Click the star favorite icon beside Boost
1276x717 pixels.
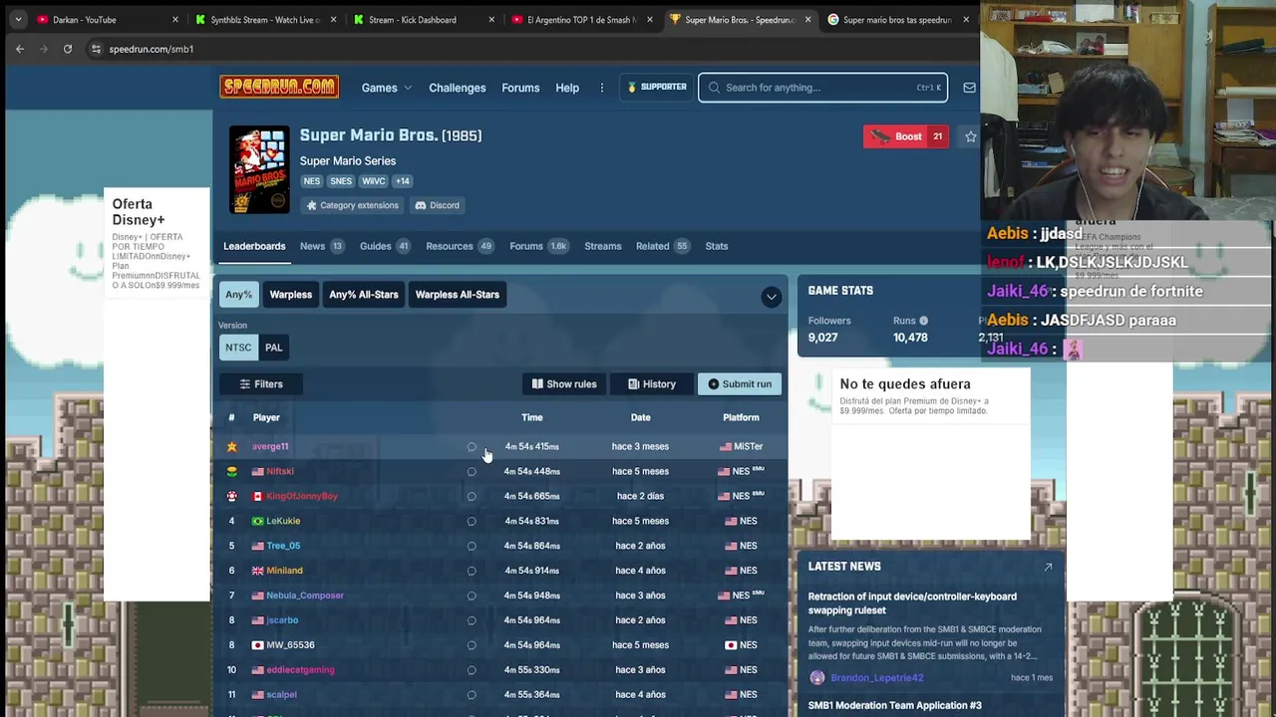click(x=971, y=136)
